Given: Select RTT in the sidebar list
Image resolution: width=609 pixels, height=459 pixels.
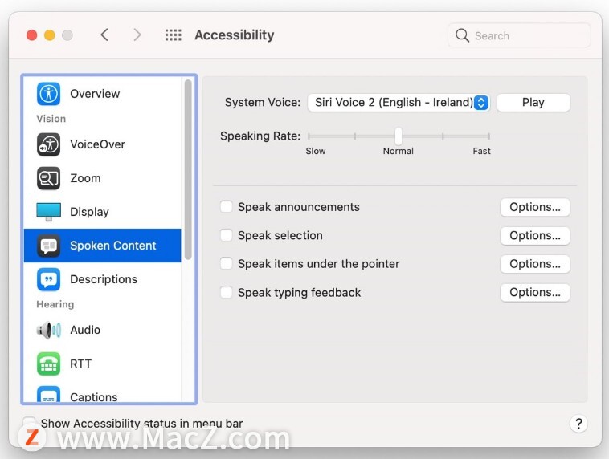Looking at the screenshot, I should 103,364.
